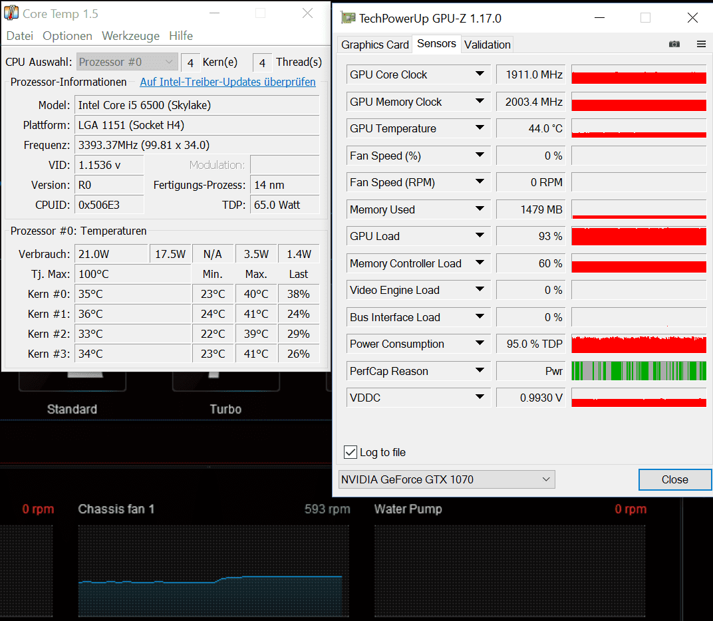This screenshot has width=713, height=621.
Task: Open the Auf Intel-Treiber-Updates überprüfen link
Action: 228,82
